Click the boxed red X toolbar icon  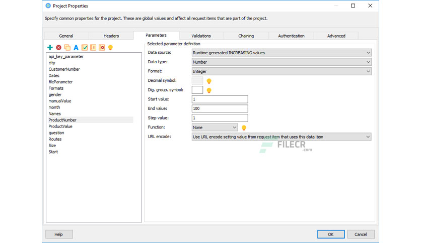coord(102,47)
